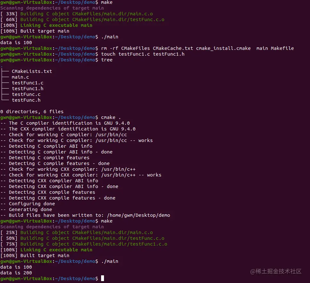Click the '[ 33%] Building C object' line
The image size is (310, 283).
point(76,14)
